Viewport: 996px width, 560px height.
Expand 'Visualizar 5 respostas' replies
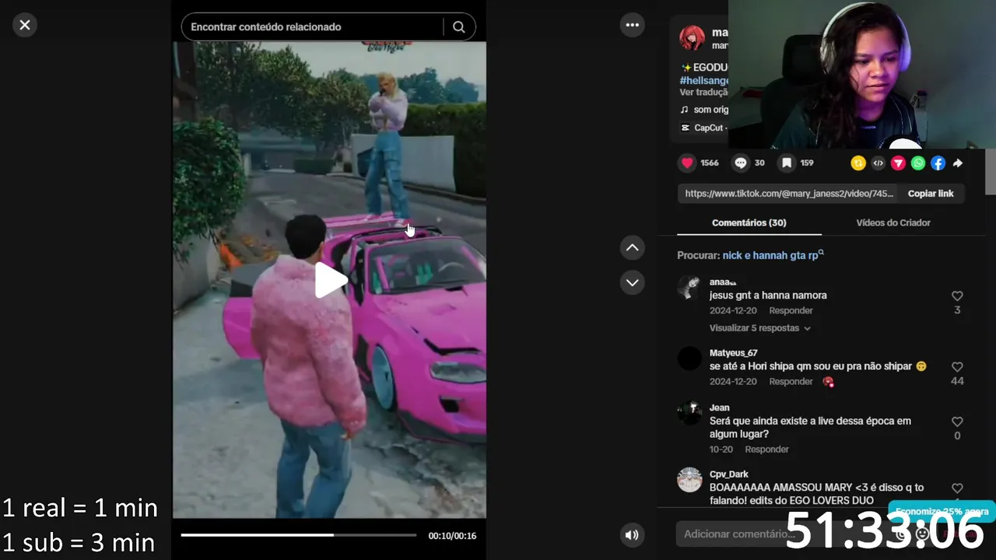760,328
